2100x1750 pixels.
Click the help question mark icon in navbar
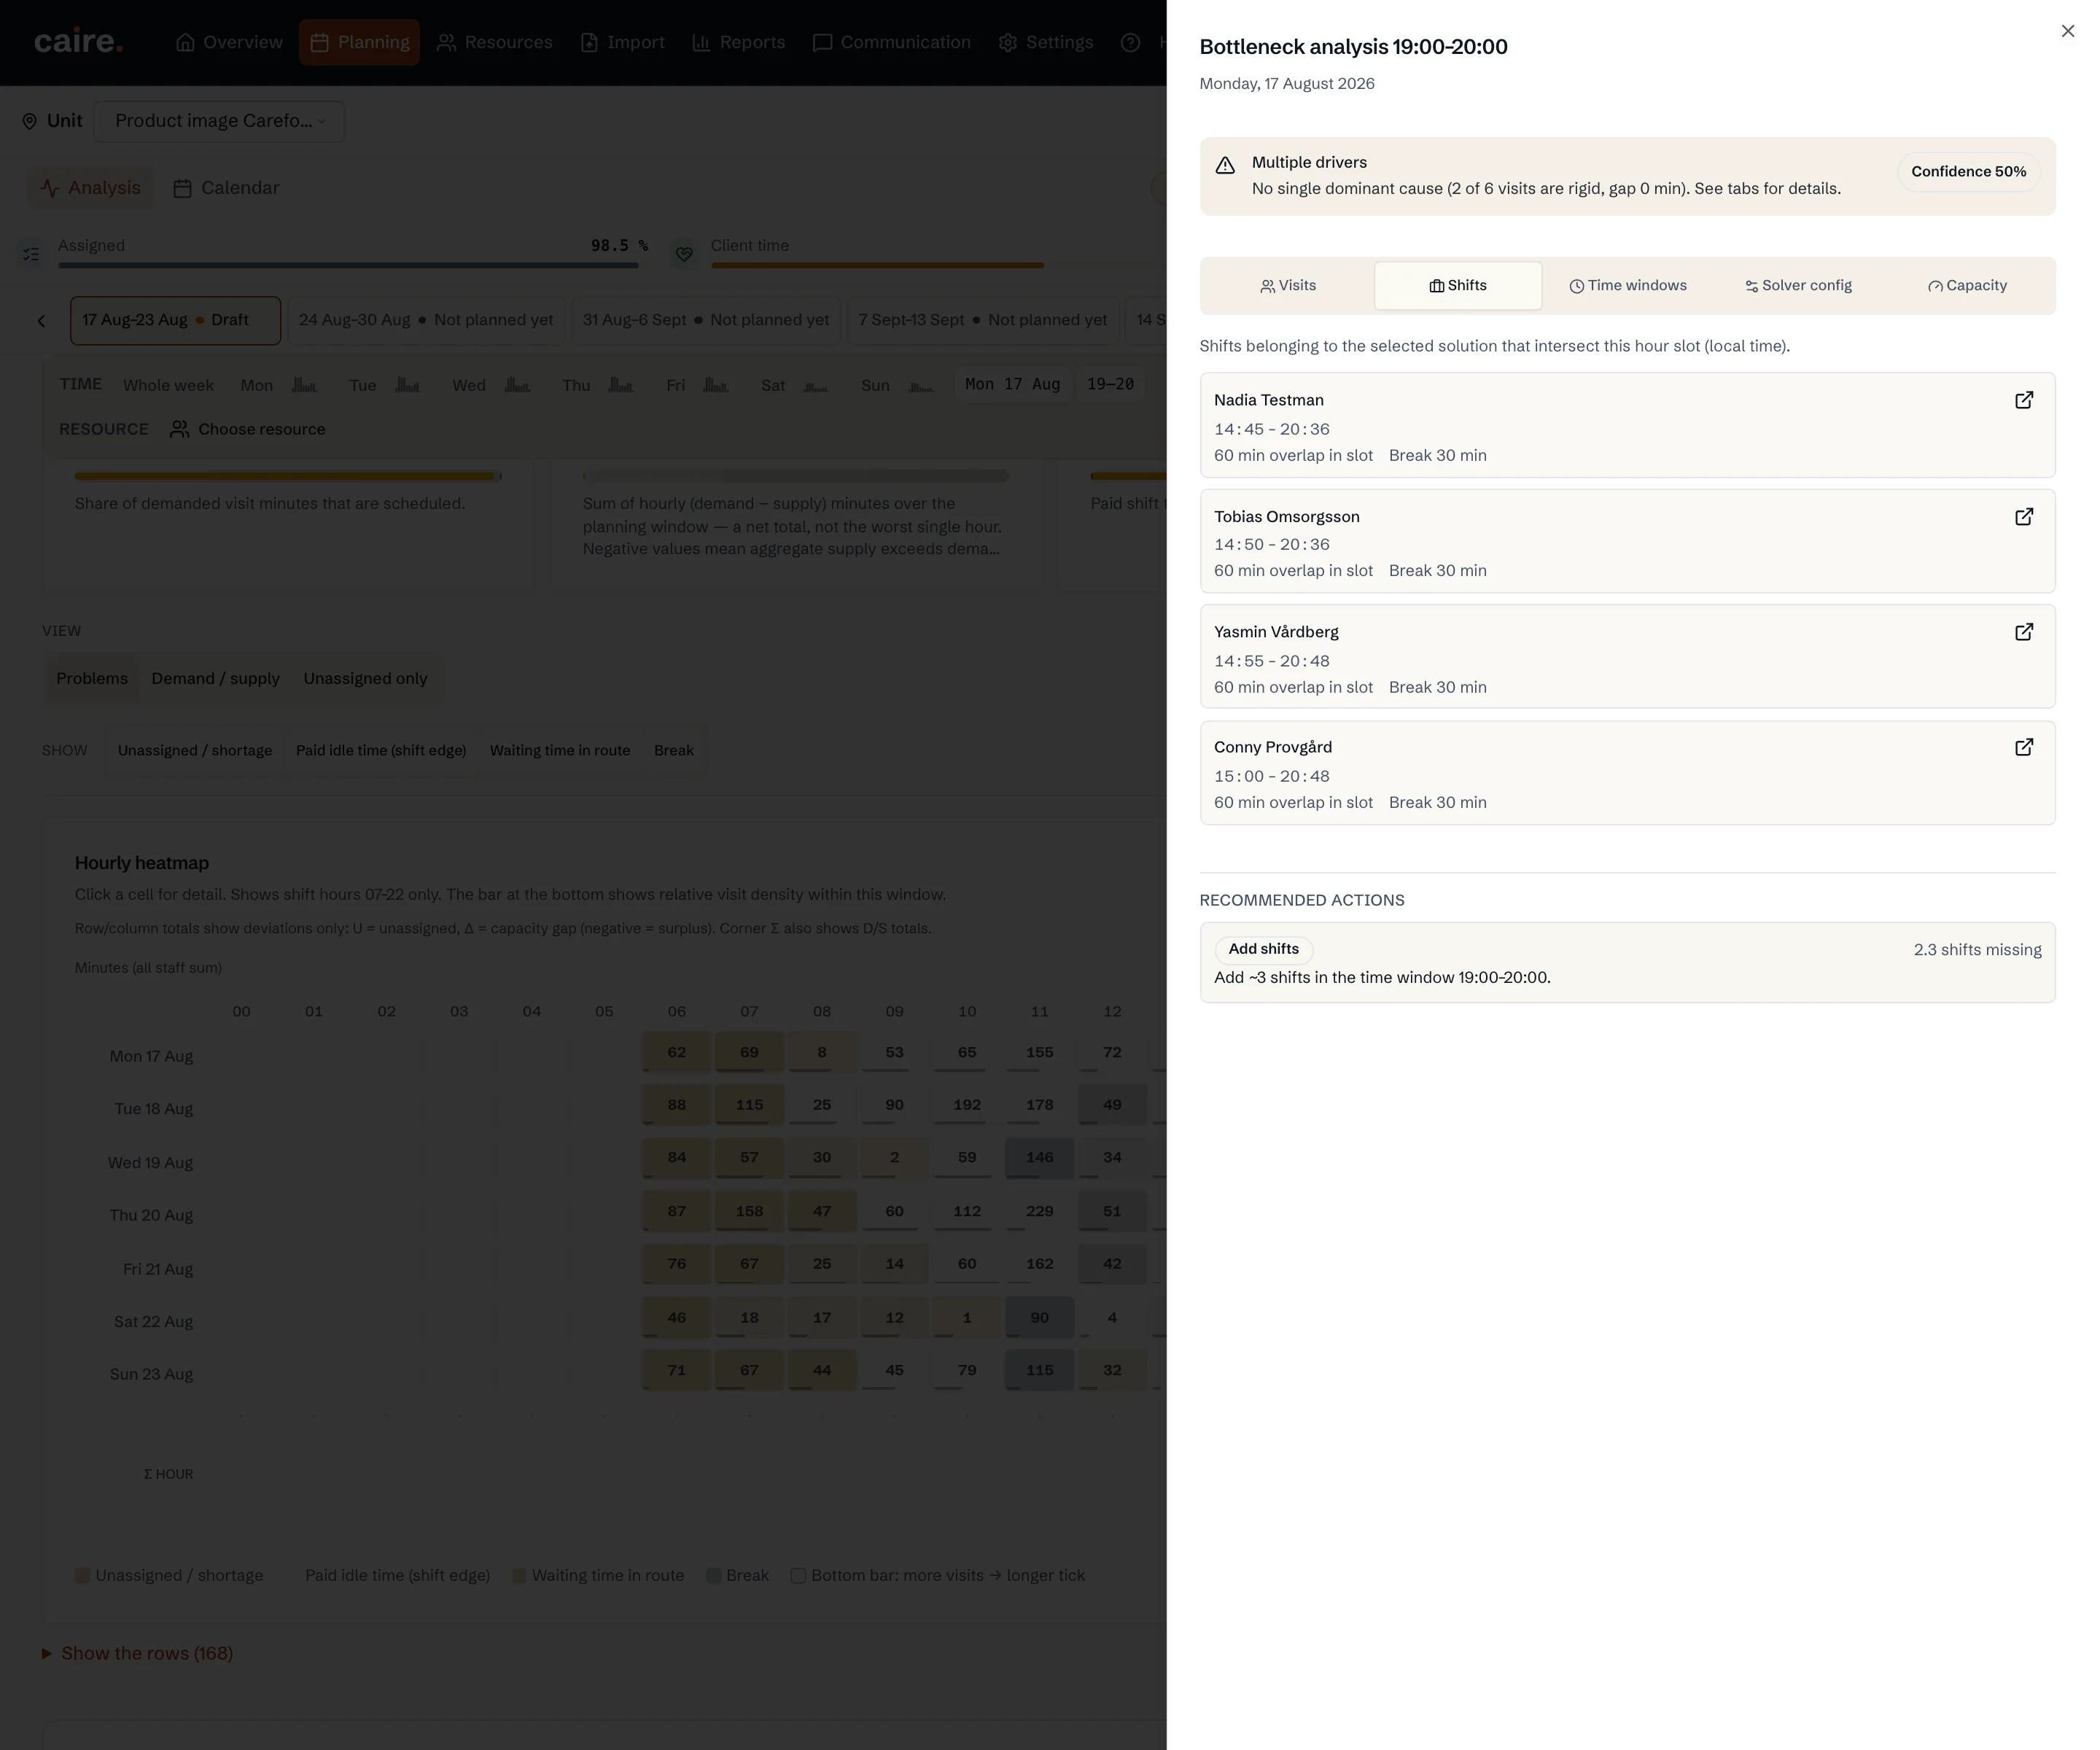pos(1130,42)
